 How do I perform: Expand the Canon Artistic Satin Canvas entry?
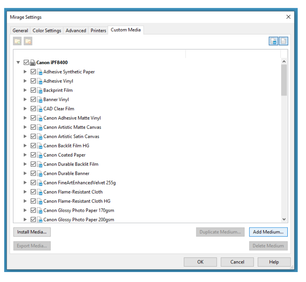(25, 136)
